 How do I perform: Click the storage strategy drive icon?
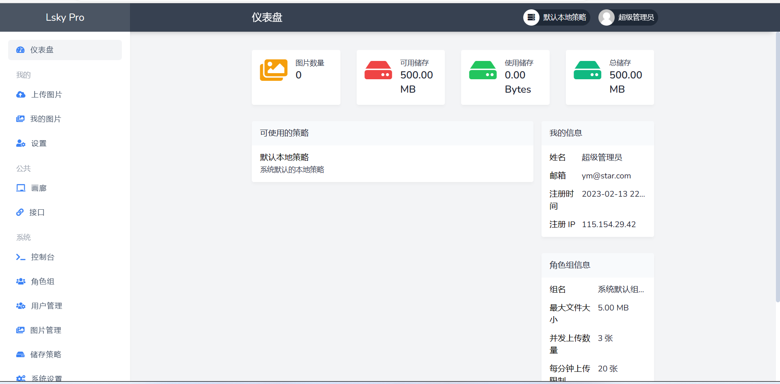(x=20, y=355)
